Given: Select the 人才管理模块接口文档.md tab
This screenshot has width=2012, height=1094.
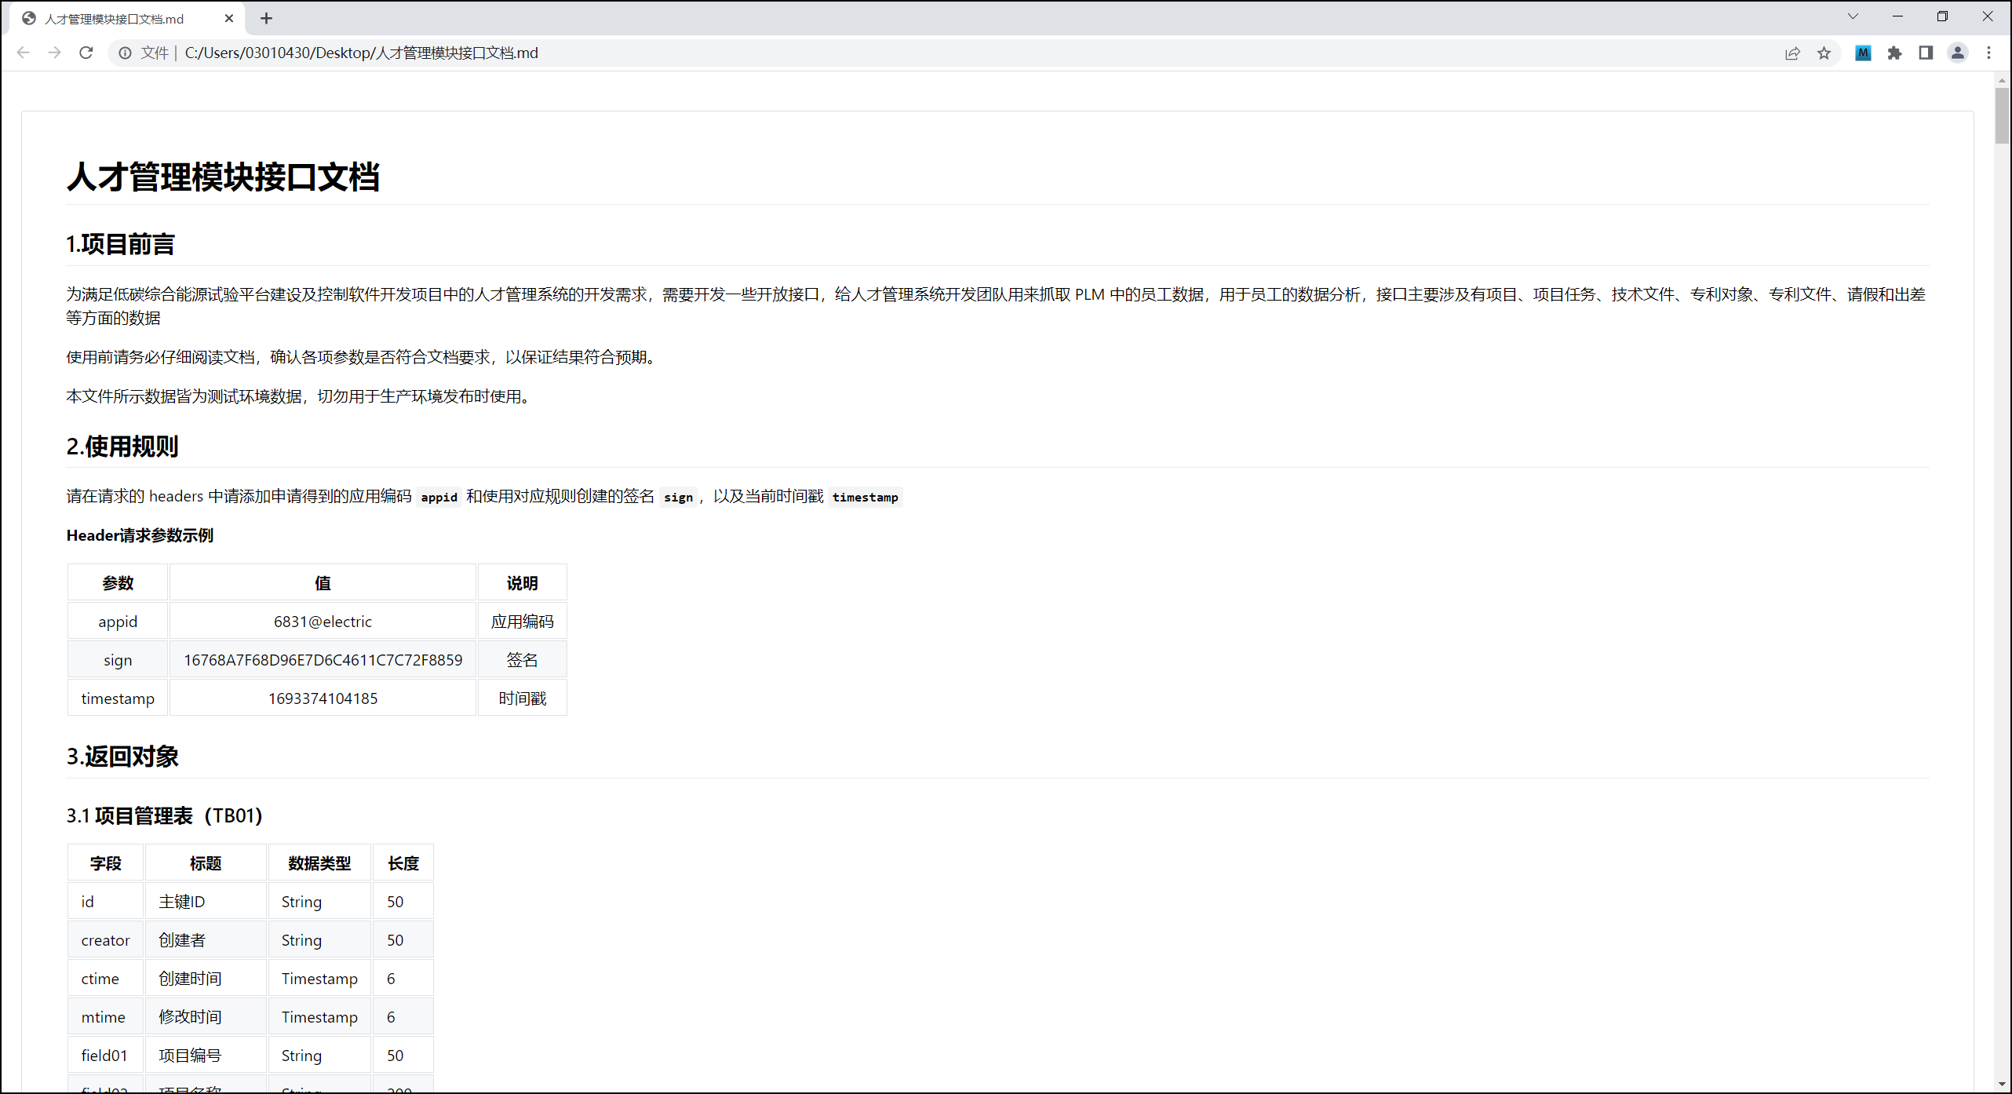Looking at the screenshot, I should pyautogui.click(x=127, y=18).
